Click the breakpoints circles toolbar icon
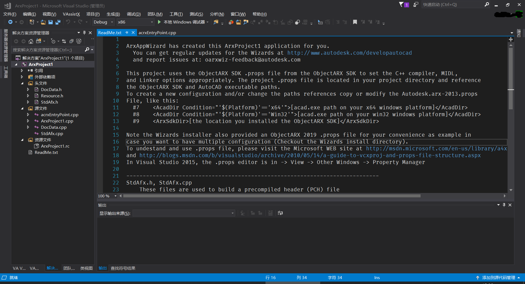Viewport: 525px width, 284px height. tap(297, 22)
